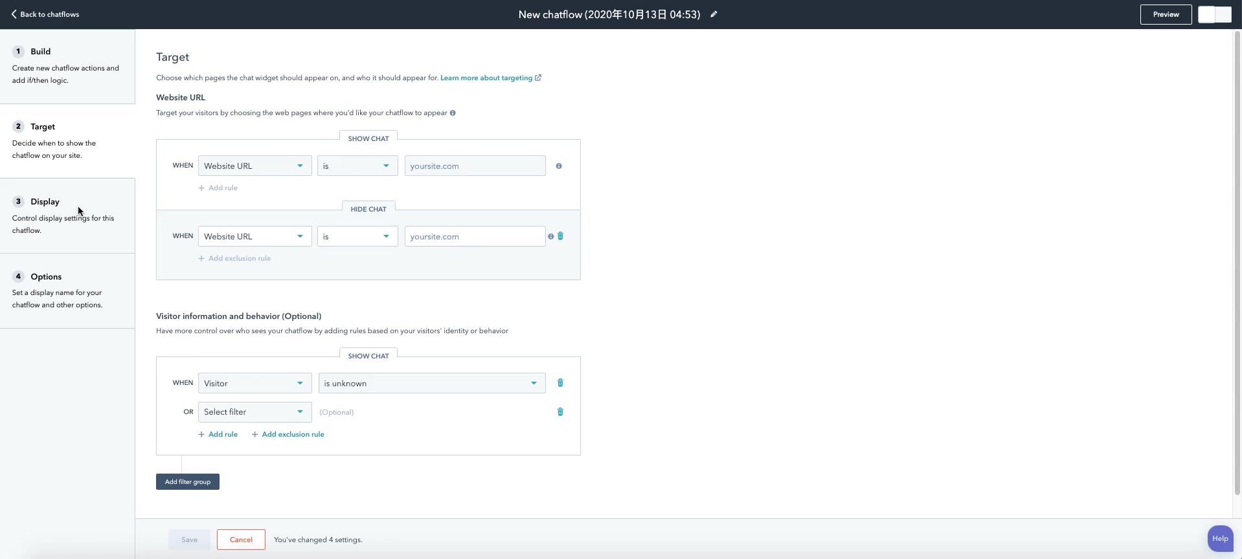Go back to chatflows using back arrow

tap(45, 14)
